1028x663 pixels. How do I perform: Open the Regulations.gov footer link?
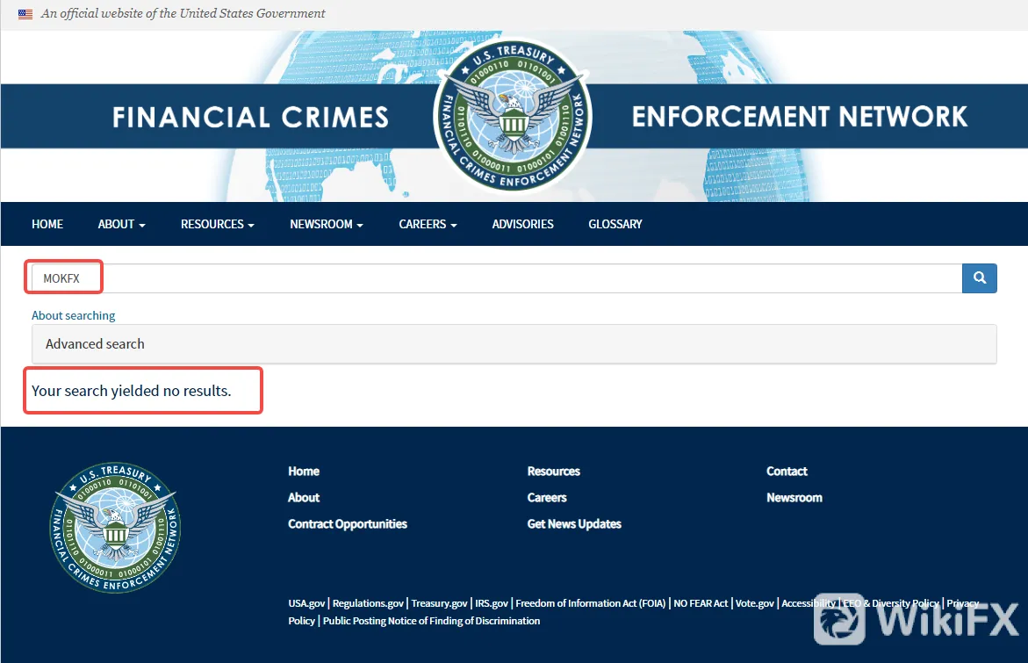coord(368,603)
